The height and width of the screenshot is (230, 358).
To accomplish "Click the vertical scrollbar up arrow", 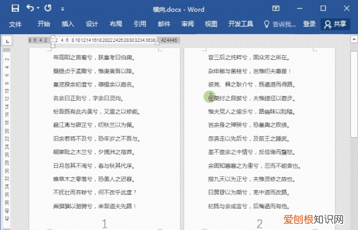I will (354, 39).
